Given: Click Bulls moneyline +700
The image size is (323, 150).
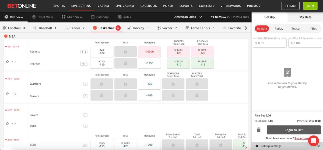Looking at the screenshot, I should pyautogui.click(x=149, y=145).
